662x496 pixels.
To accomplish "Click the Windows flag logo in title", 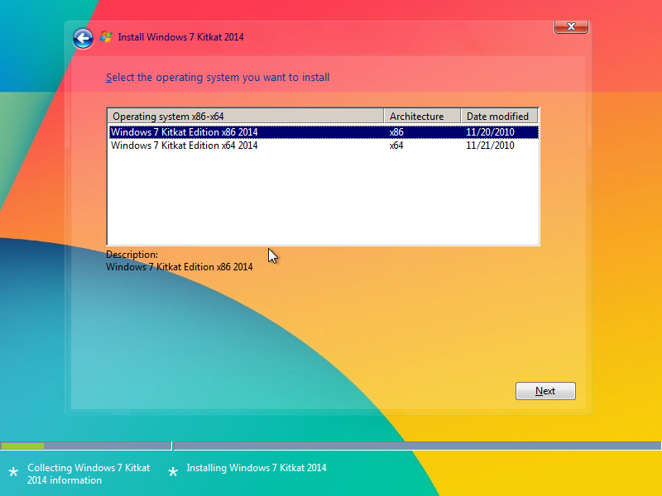I will point(106,37).
